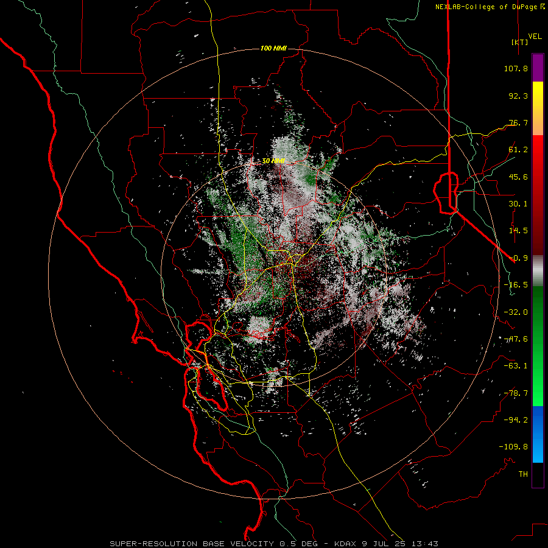This screenshot has width=548, height=548.
Task: Click the purple segment of the velocity color bar
Action: [x=538, y=68]
